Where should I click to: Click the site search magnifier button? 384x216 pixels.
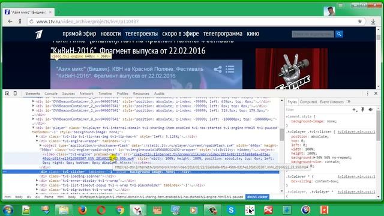coord(339,34)
